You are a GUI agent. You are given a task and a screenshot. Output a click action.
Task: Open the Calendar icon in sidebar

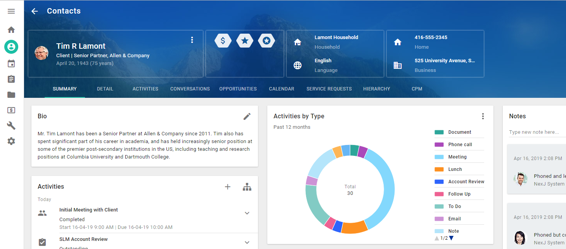pyautogui.click(x=11, y=64)
